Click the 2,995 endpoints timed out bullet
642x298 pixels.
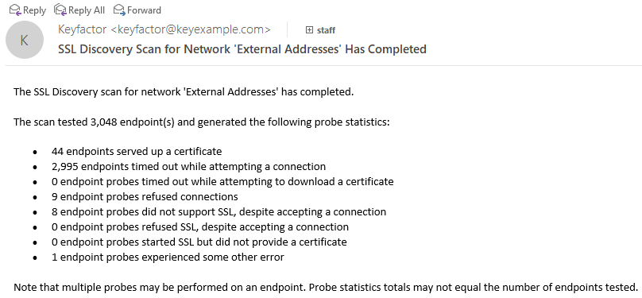click(x=189, y=167)
